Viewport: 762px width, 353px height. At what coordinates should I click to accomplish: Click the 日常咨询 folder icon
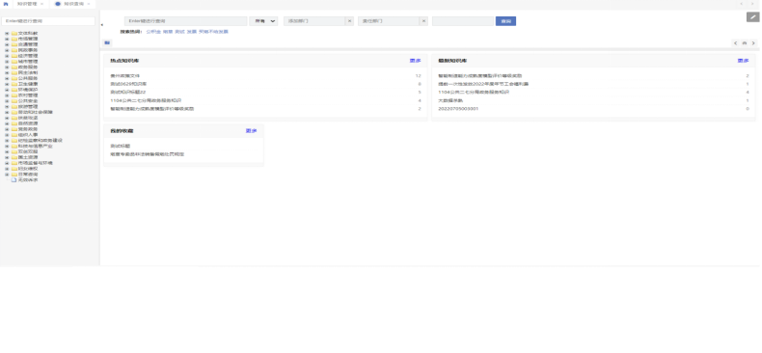point(14,174)
